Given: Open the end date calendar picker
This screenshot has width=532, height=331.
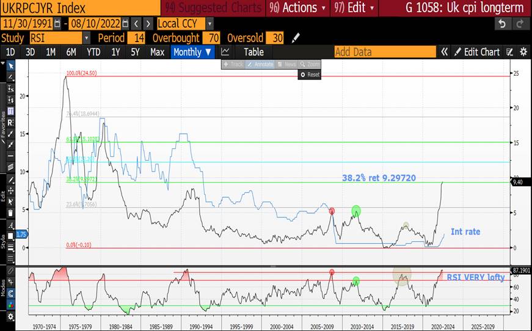Looking at the screenshot, I should point(125,24).
